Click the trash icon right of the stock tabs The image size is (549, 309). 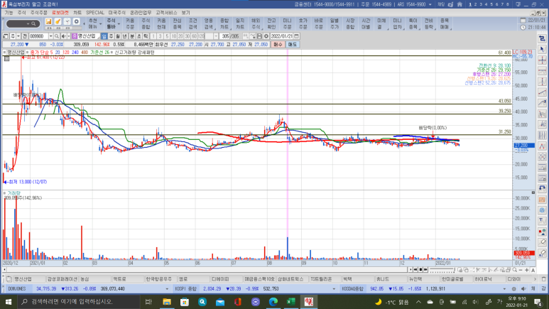pos(544,279)
